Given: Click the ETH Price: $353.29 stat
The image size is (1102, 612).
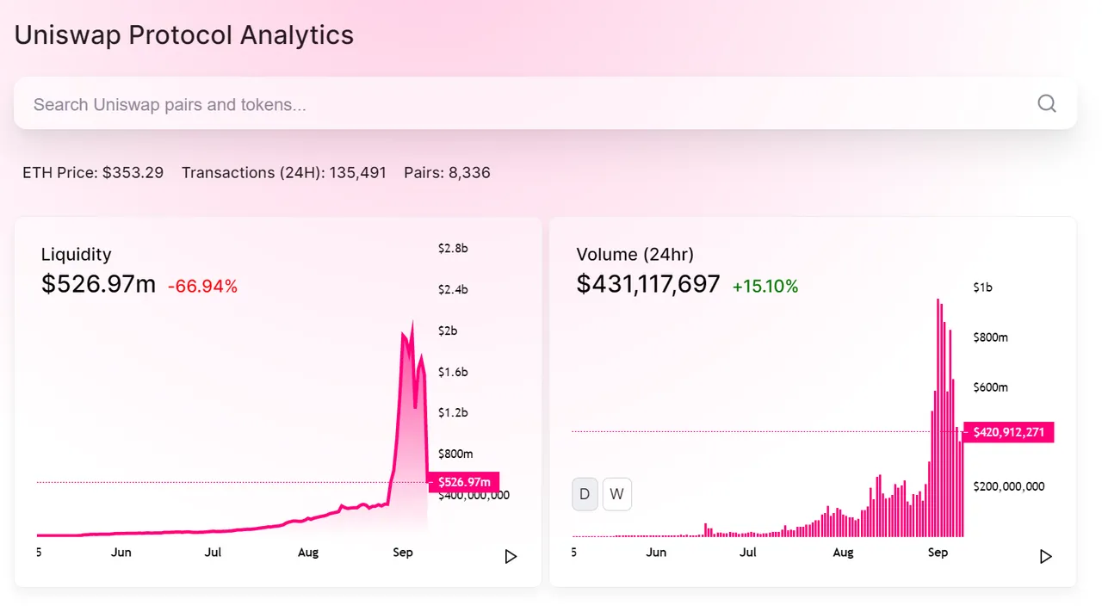Looking at the screenshot, I should [x=93, y=172].
